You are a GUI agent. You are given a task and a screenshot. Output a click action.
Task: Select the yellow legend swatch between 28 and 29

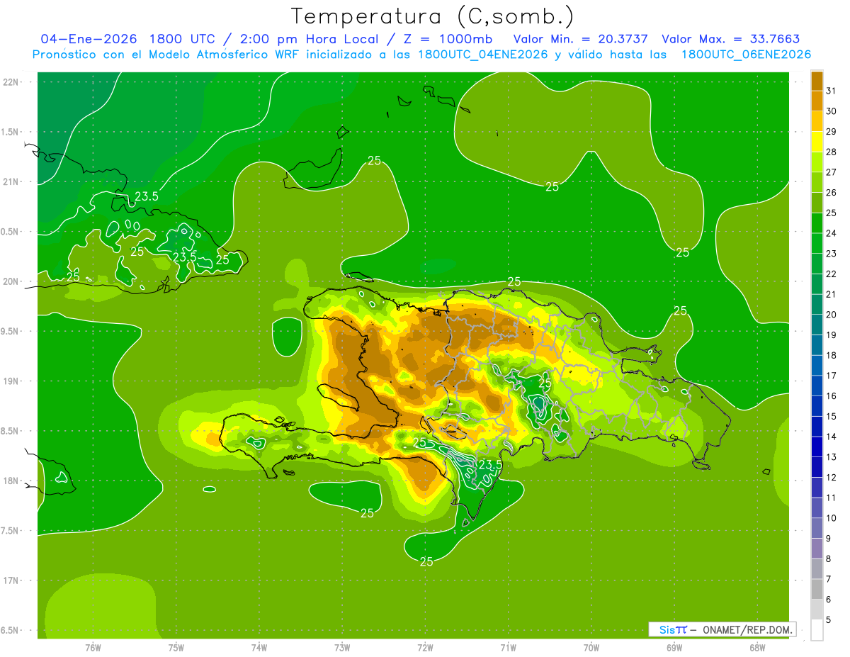(x=817, y=142)
